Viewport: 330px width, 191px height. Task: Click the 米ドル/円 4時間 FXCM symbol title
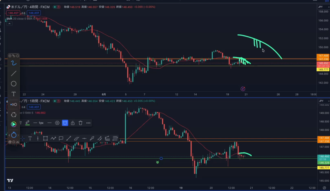pyautogui.click(x=30, y=7)
